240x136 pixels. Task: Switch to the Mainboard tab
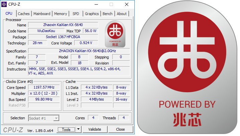42,14
